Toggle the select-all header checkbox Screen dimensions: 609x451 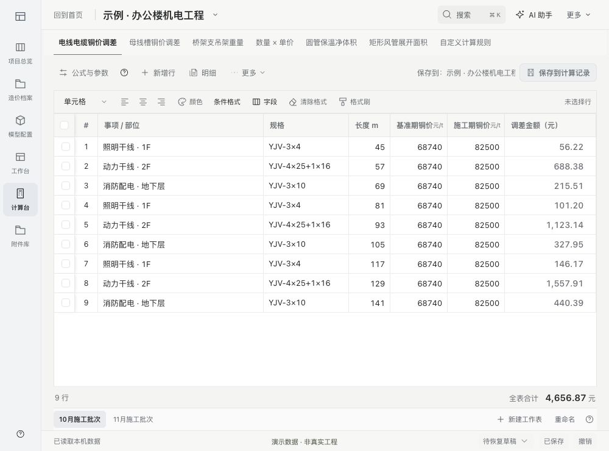65,125
